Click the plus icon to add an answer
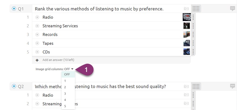 [37, 60]
